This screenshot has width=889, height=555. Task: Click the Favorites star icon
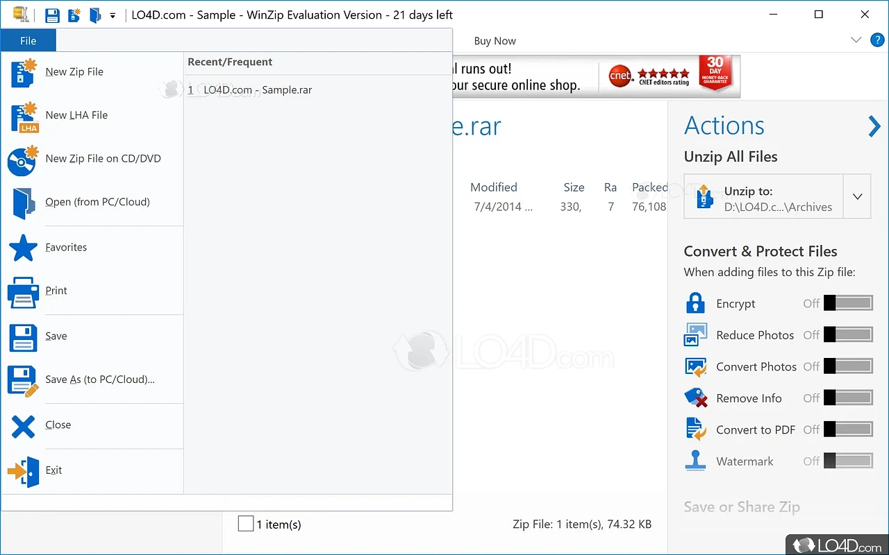(x=23, y=248)
